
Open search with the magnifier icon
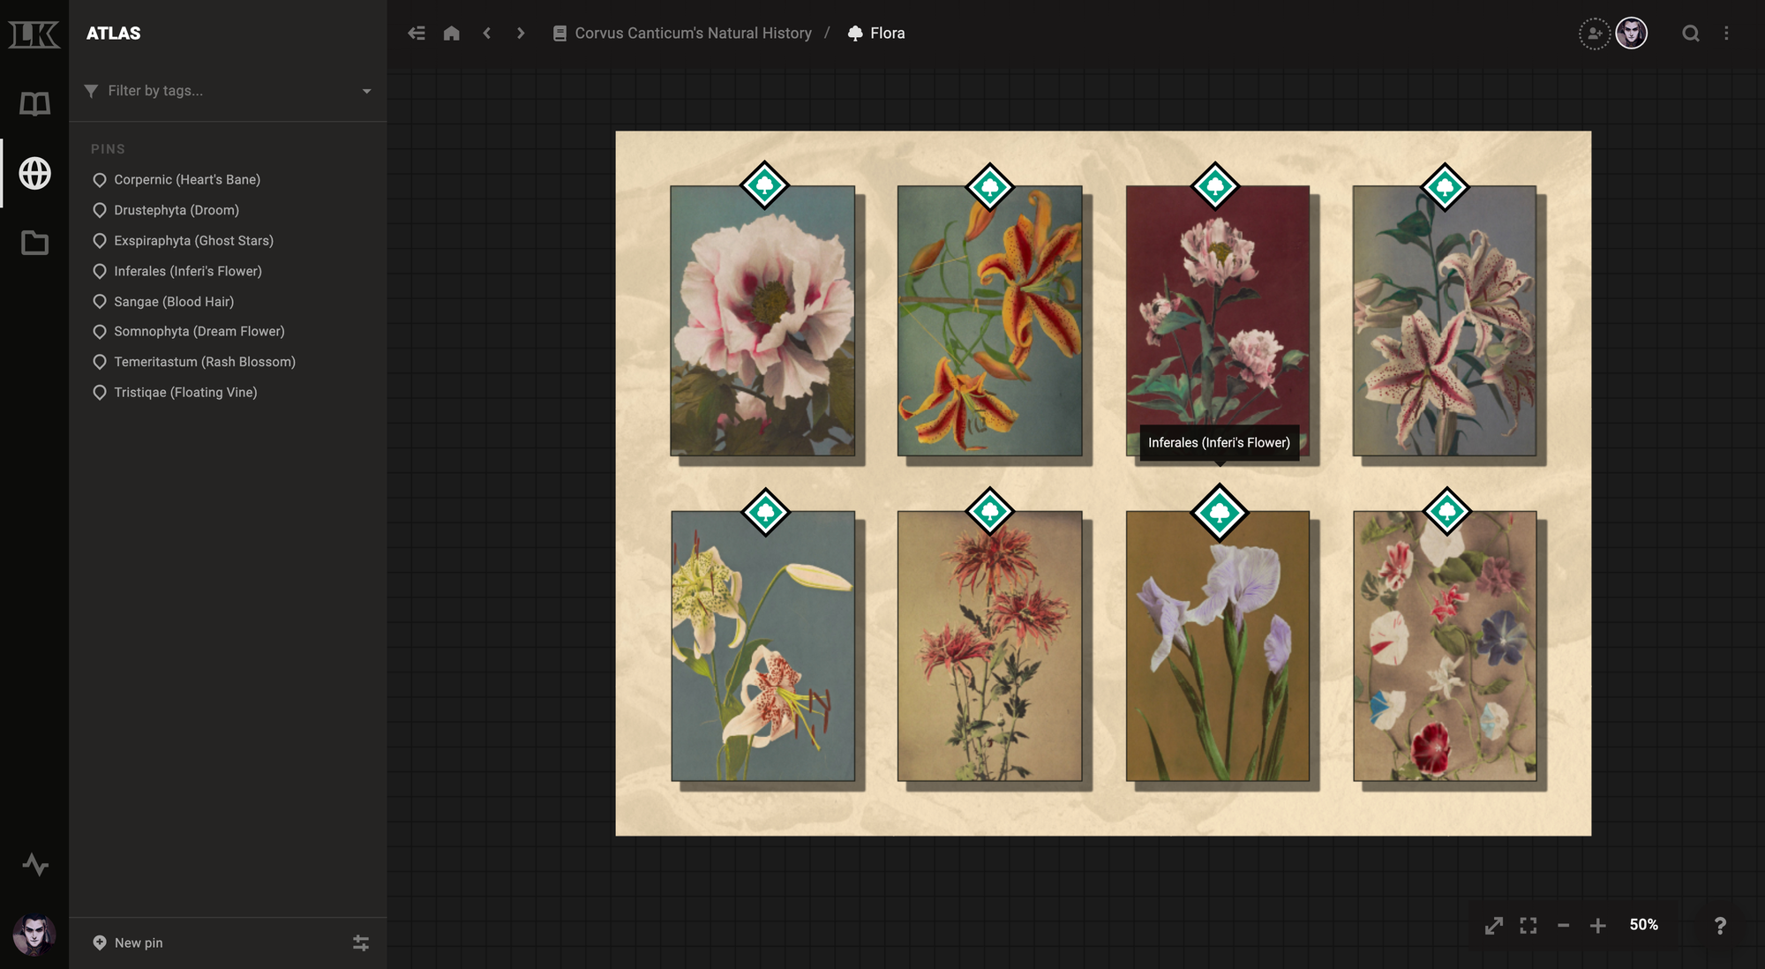[1691, 34]
